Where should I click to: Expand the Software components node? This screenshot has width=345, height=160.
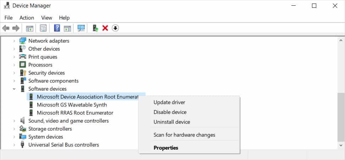click(14, 81)
